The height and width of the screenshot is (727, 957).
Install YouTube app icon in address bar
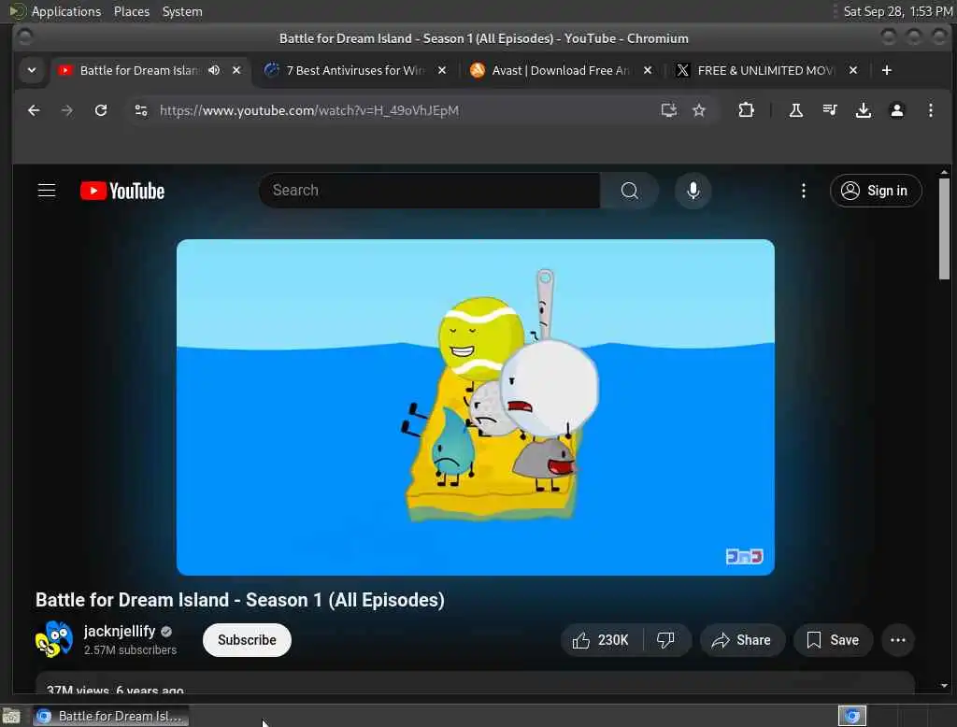point(669,110)
